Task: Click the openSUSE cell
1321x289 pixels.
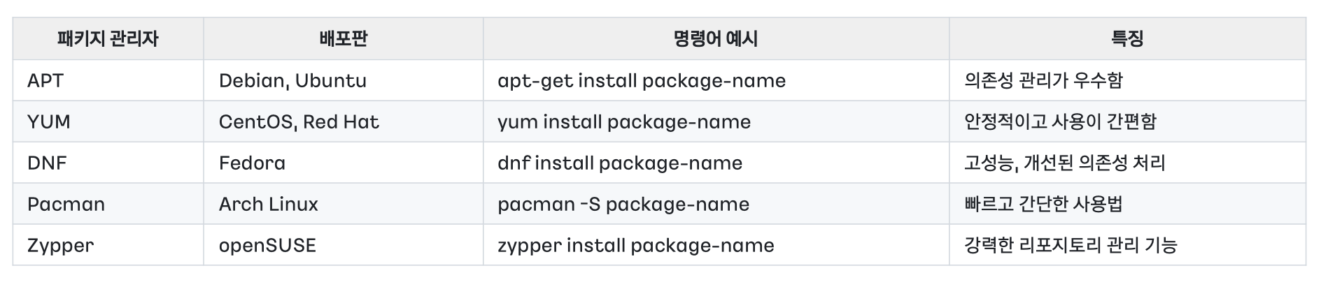Action: [x=267, y=246]
